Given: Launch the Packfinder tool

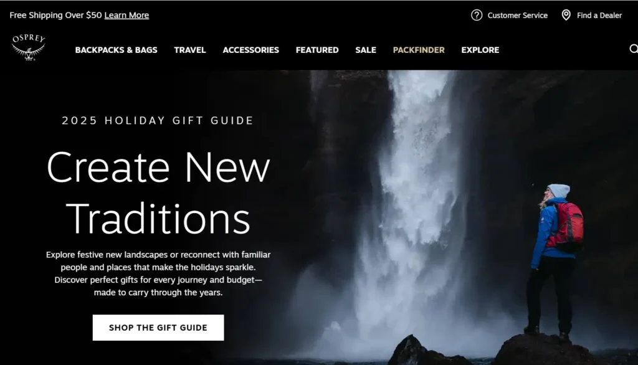Looking at the screenshot, I should [419, 50].
